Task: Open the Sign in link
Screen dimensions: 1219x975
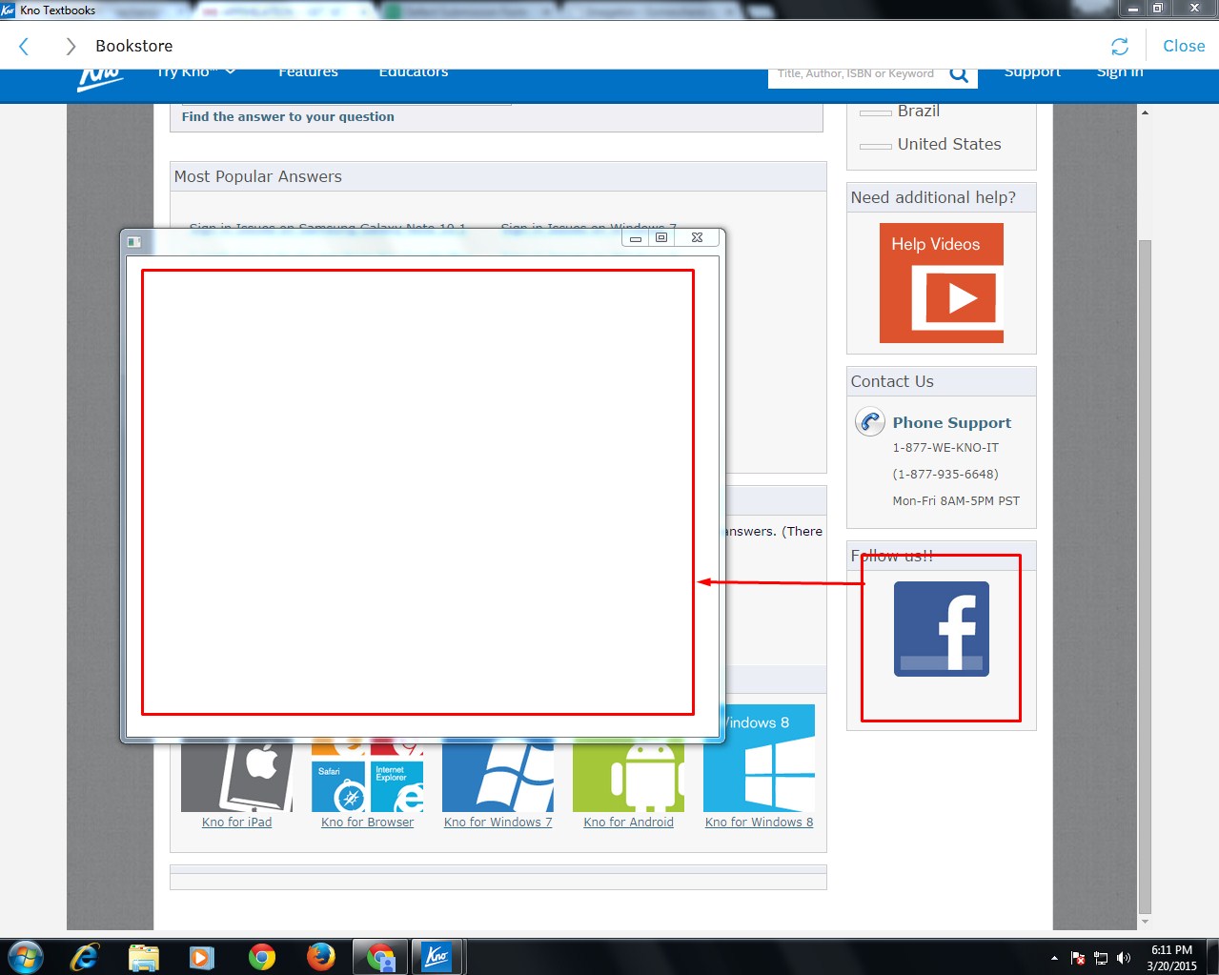Action: click(x=1120, y=72)
